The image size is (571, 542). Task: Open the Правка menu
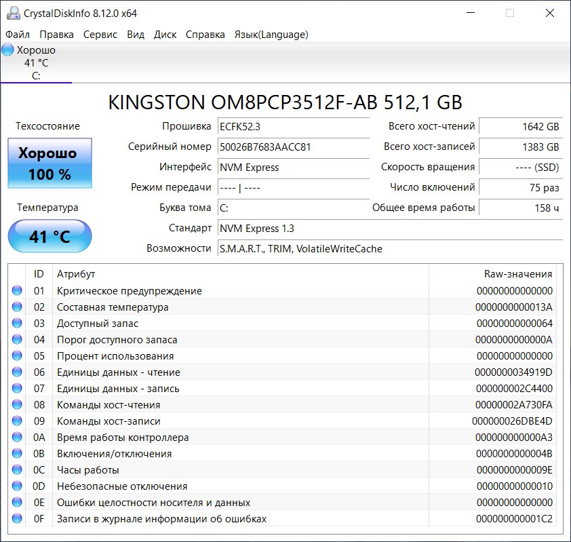coord(56,35)
